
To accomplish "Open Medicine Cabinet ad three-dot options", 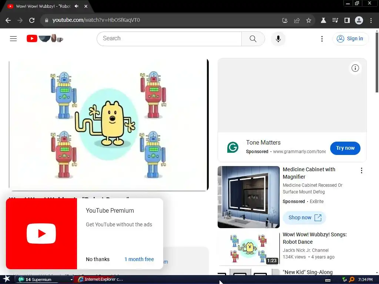I will 361,170.
